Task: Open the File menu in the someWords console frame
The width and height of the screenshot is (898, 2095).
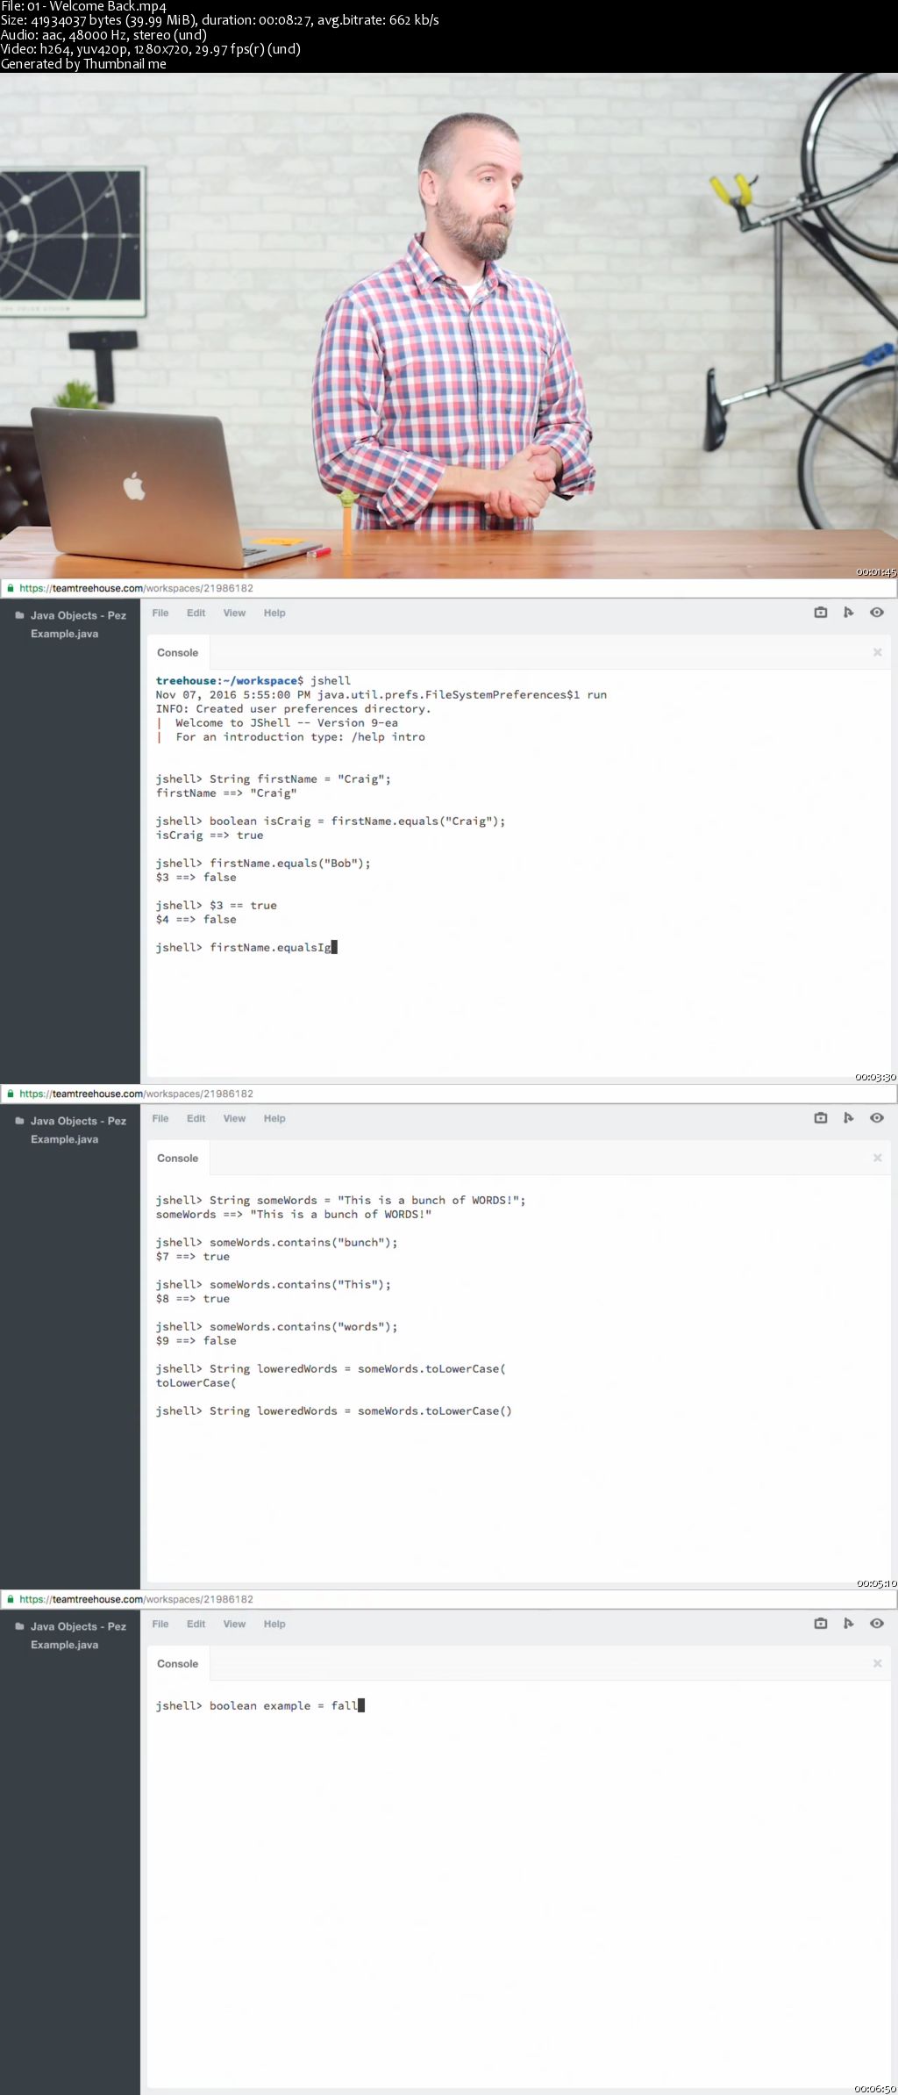Action: point(160,1118)
